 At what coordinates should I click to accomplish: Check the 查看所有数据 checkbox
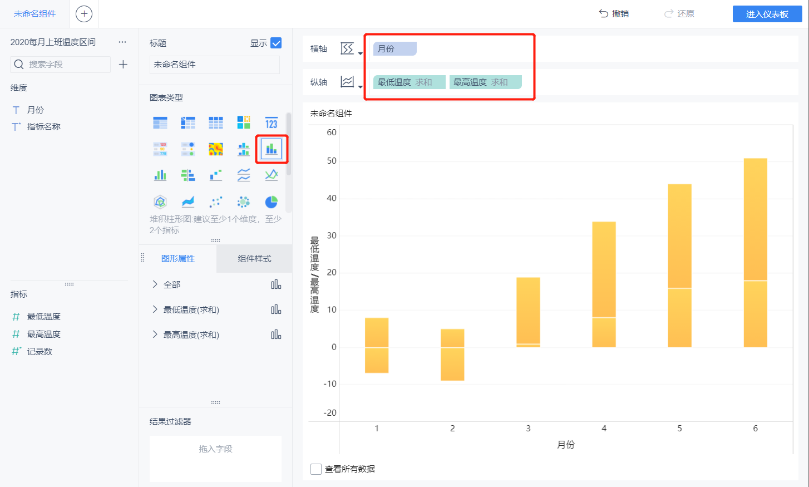pos(316,469)
